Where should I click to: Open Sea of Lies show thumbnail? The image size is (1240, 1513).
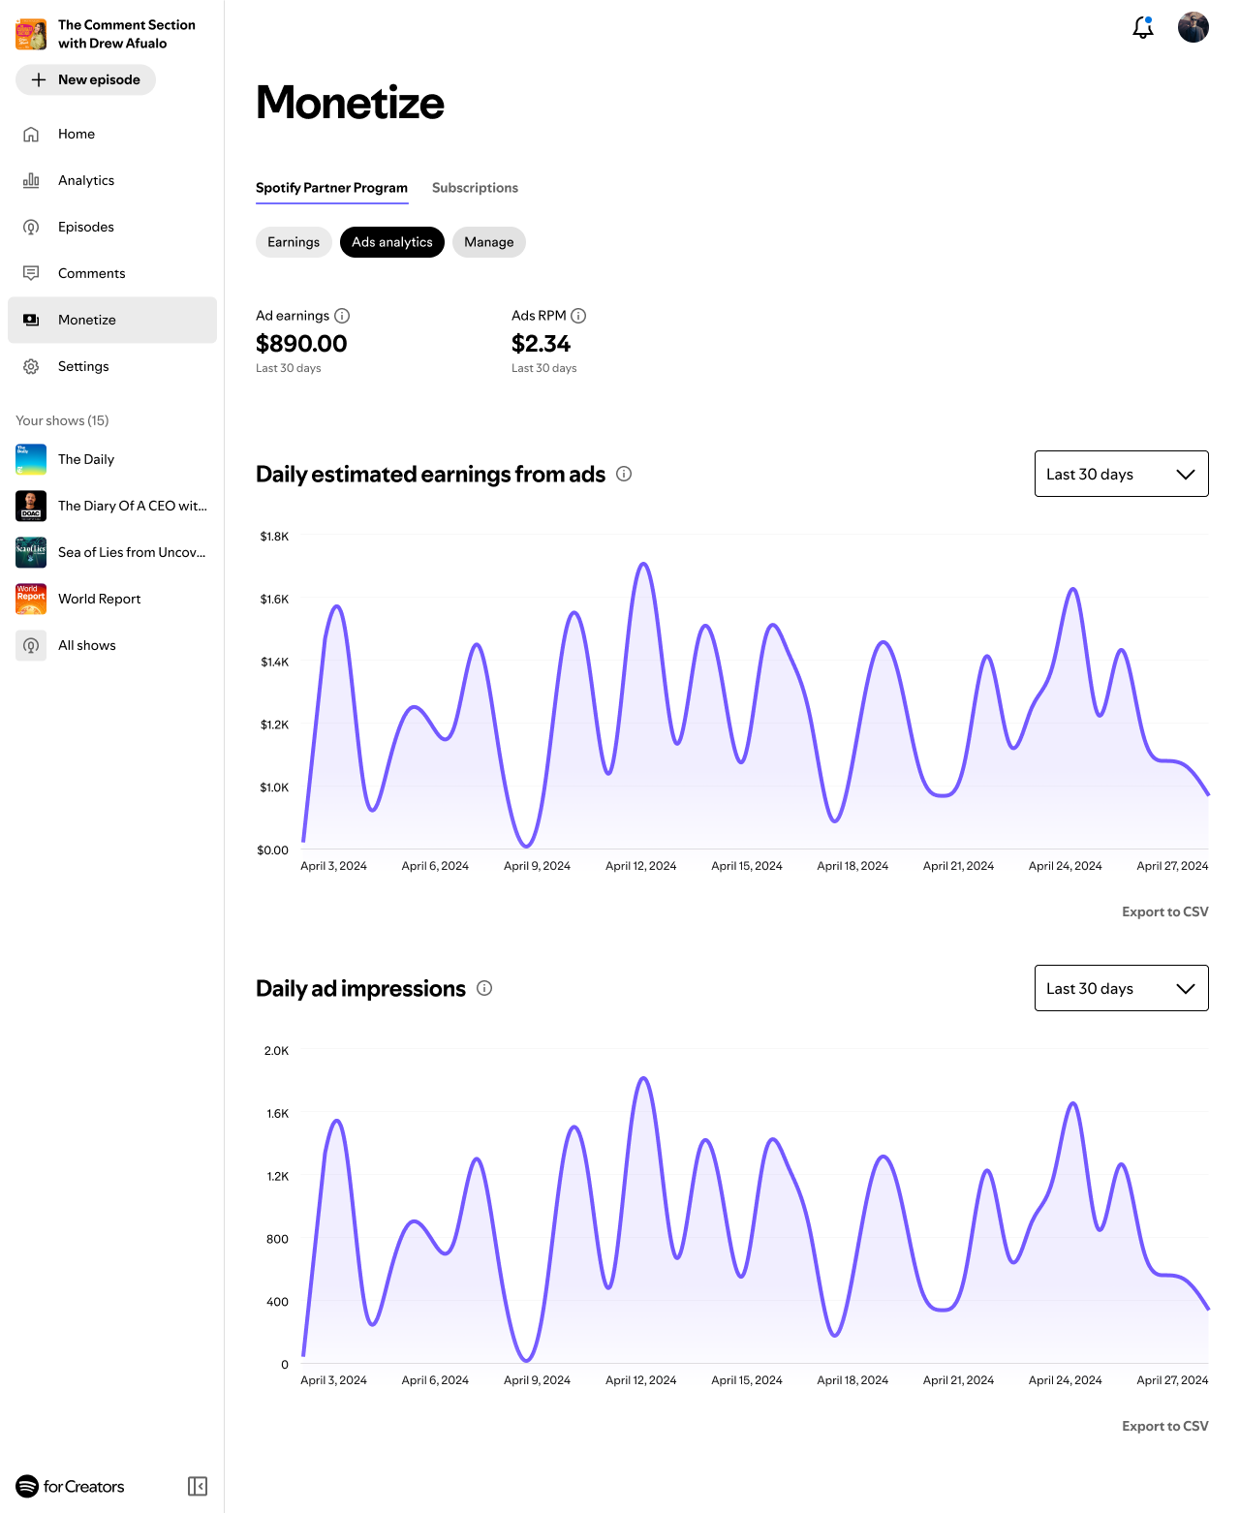[x=31, y=552]
